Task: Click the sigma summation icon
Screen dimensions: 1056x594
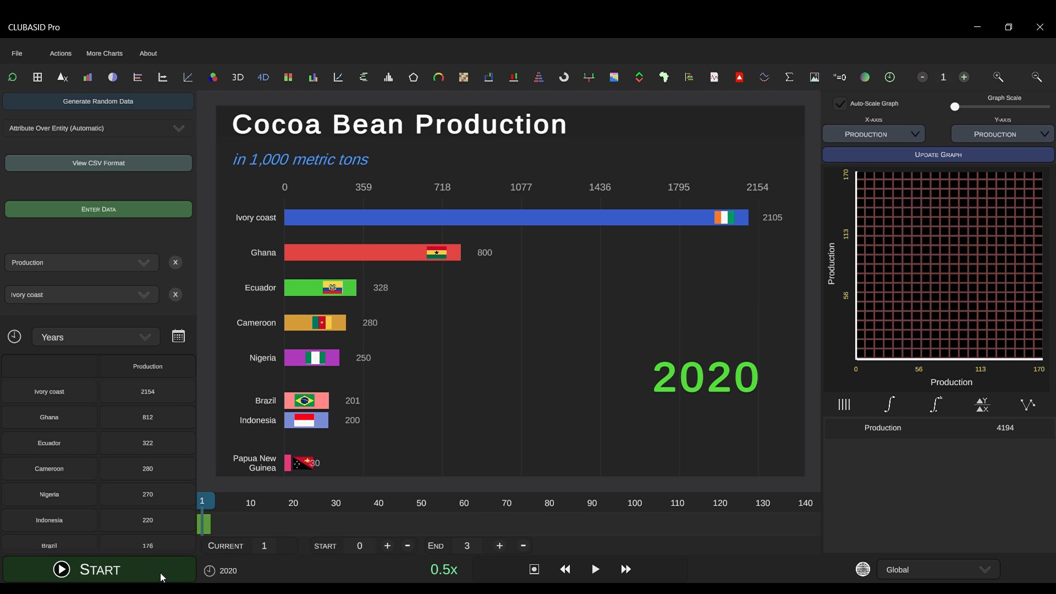Action: pyautogui.click(x=789, y=78)
